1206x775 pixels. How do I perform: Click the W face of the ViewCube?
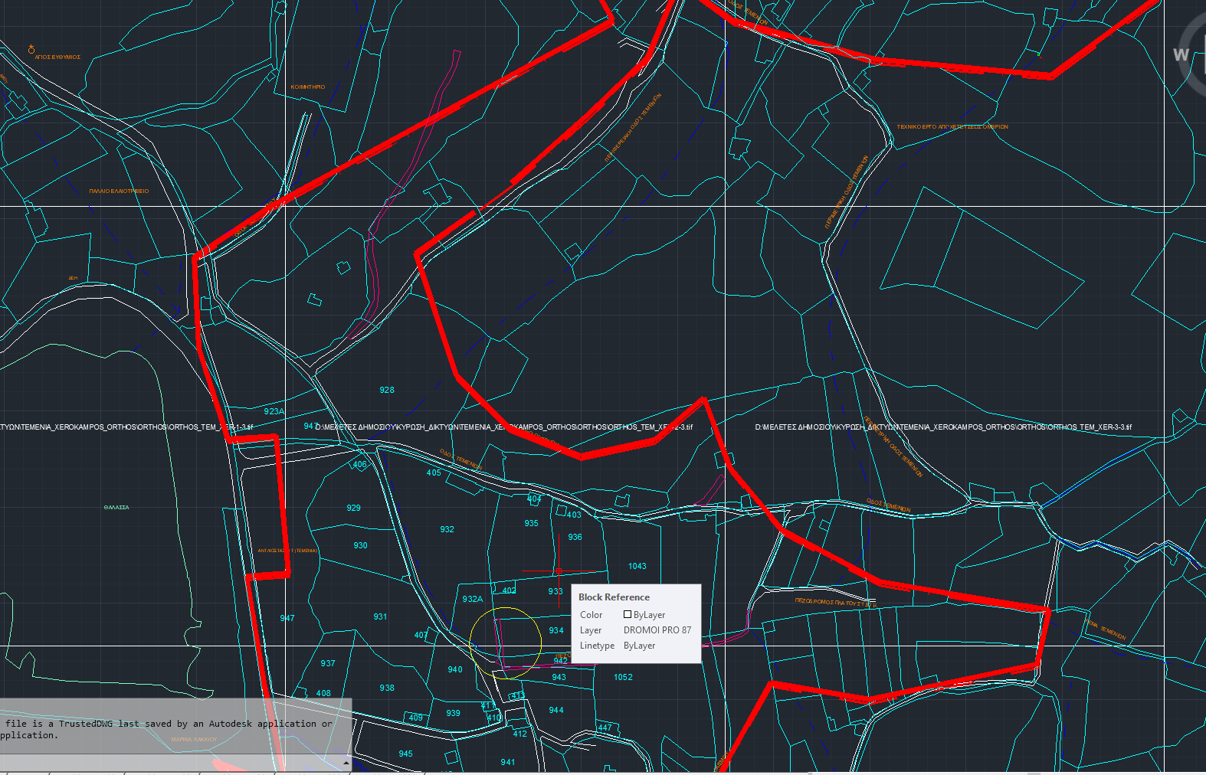tap(1181, 54)
